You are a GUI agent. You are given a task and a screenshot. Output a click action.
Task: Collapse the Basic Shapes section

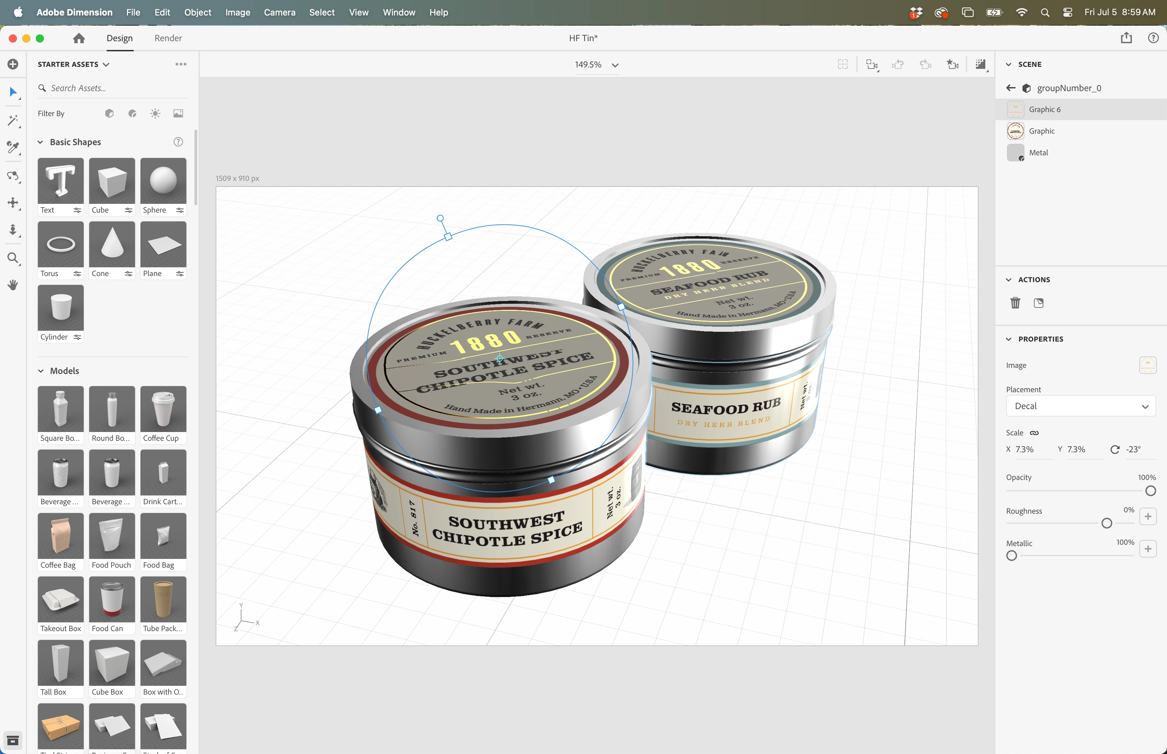tap(41, 142)
